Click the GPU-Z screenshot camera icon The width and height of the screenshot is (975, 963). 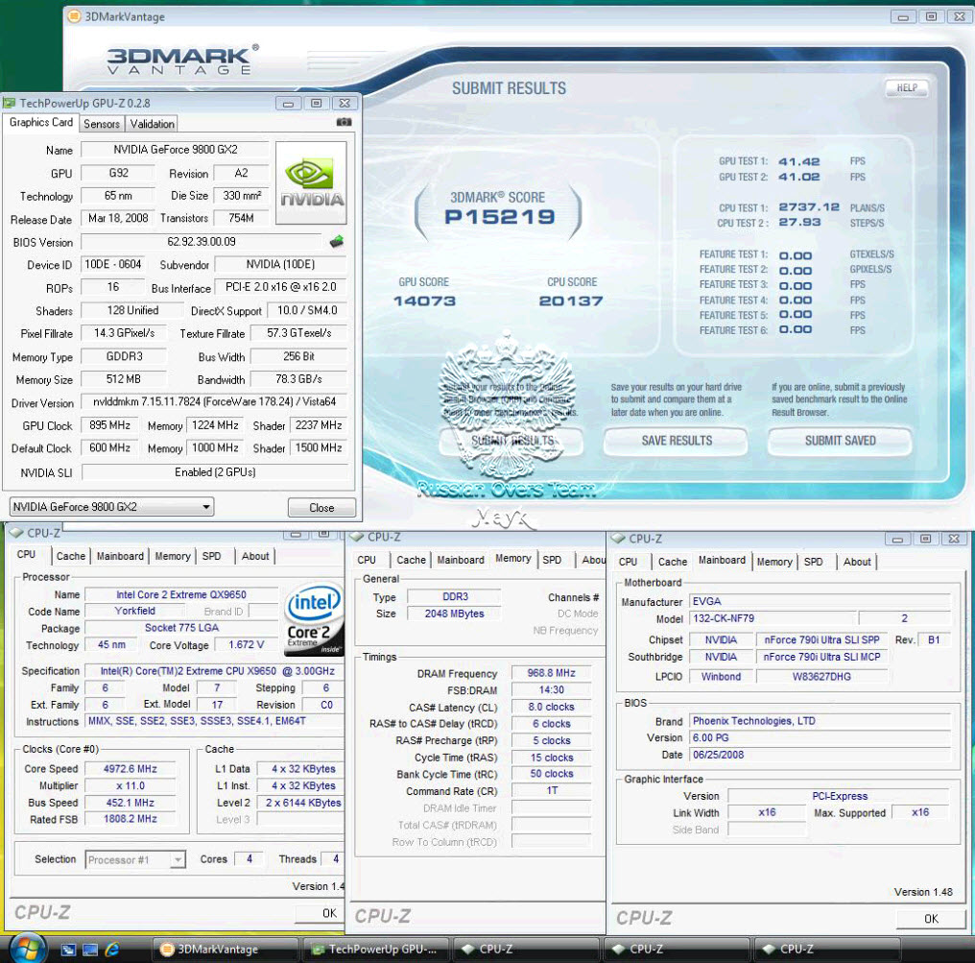[x=344, y=122]
